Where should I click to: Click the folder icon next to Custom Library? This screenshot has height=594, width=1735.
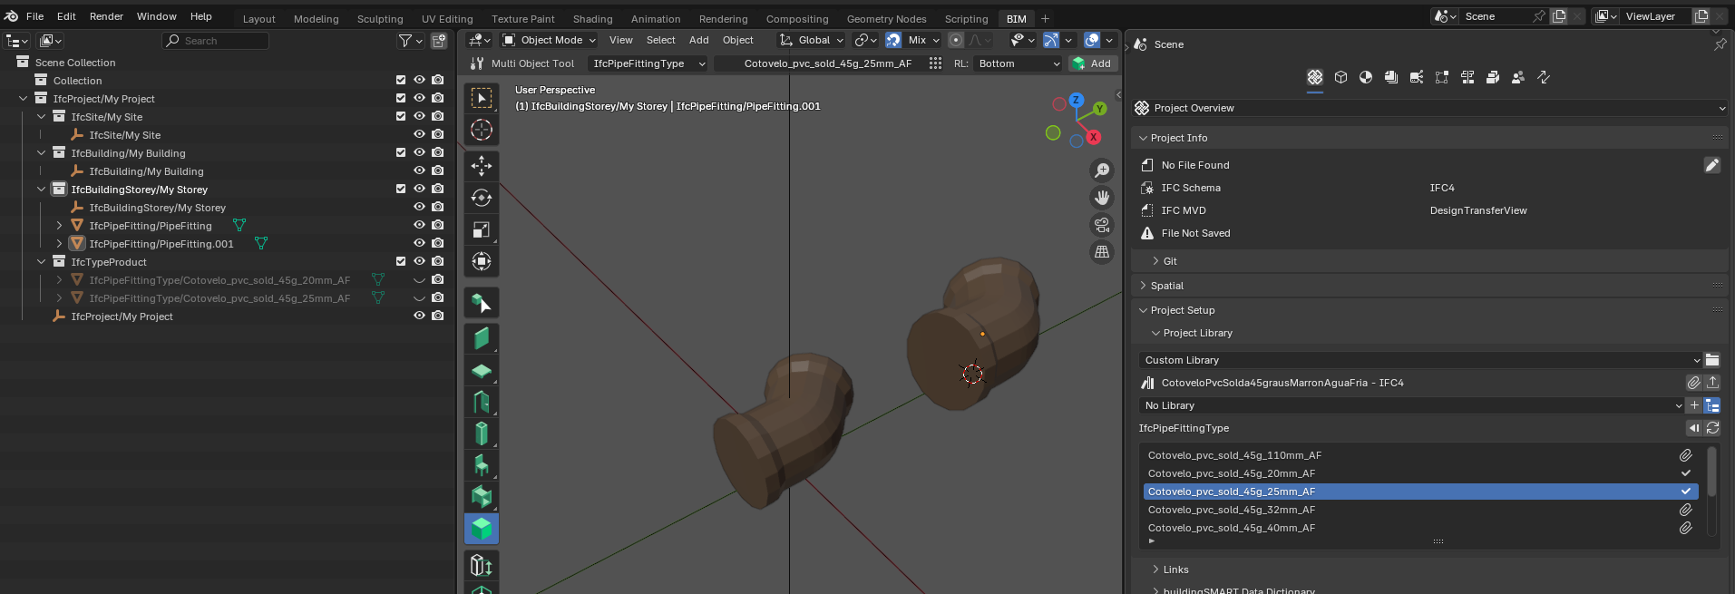tap(1712, 360)
